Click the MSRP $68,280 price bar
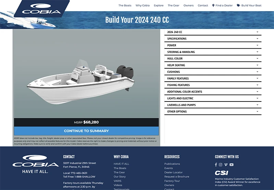 pyautogui.click(x=86, y=122)
